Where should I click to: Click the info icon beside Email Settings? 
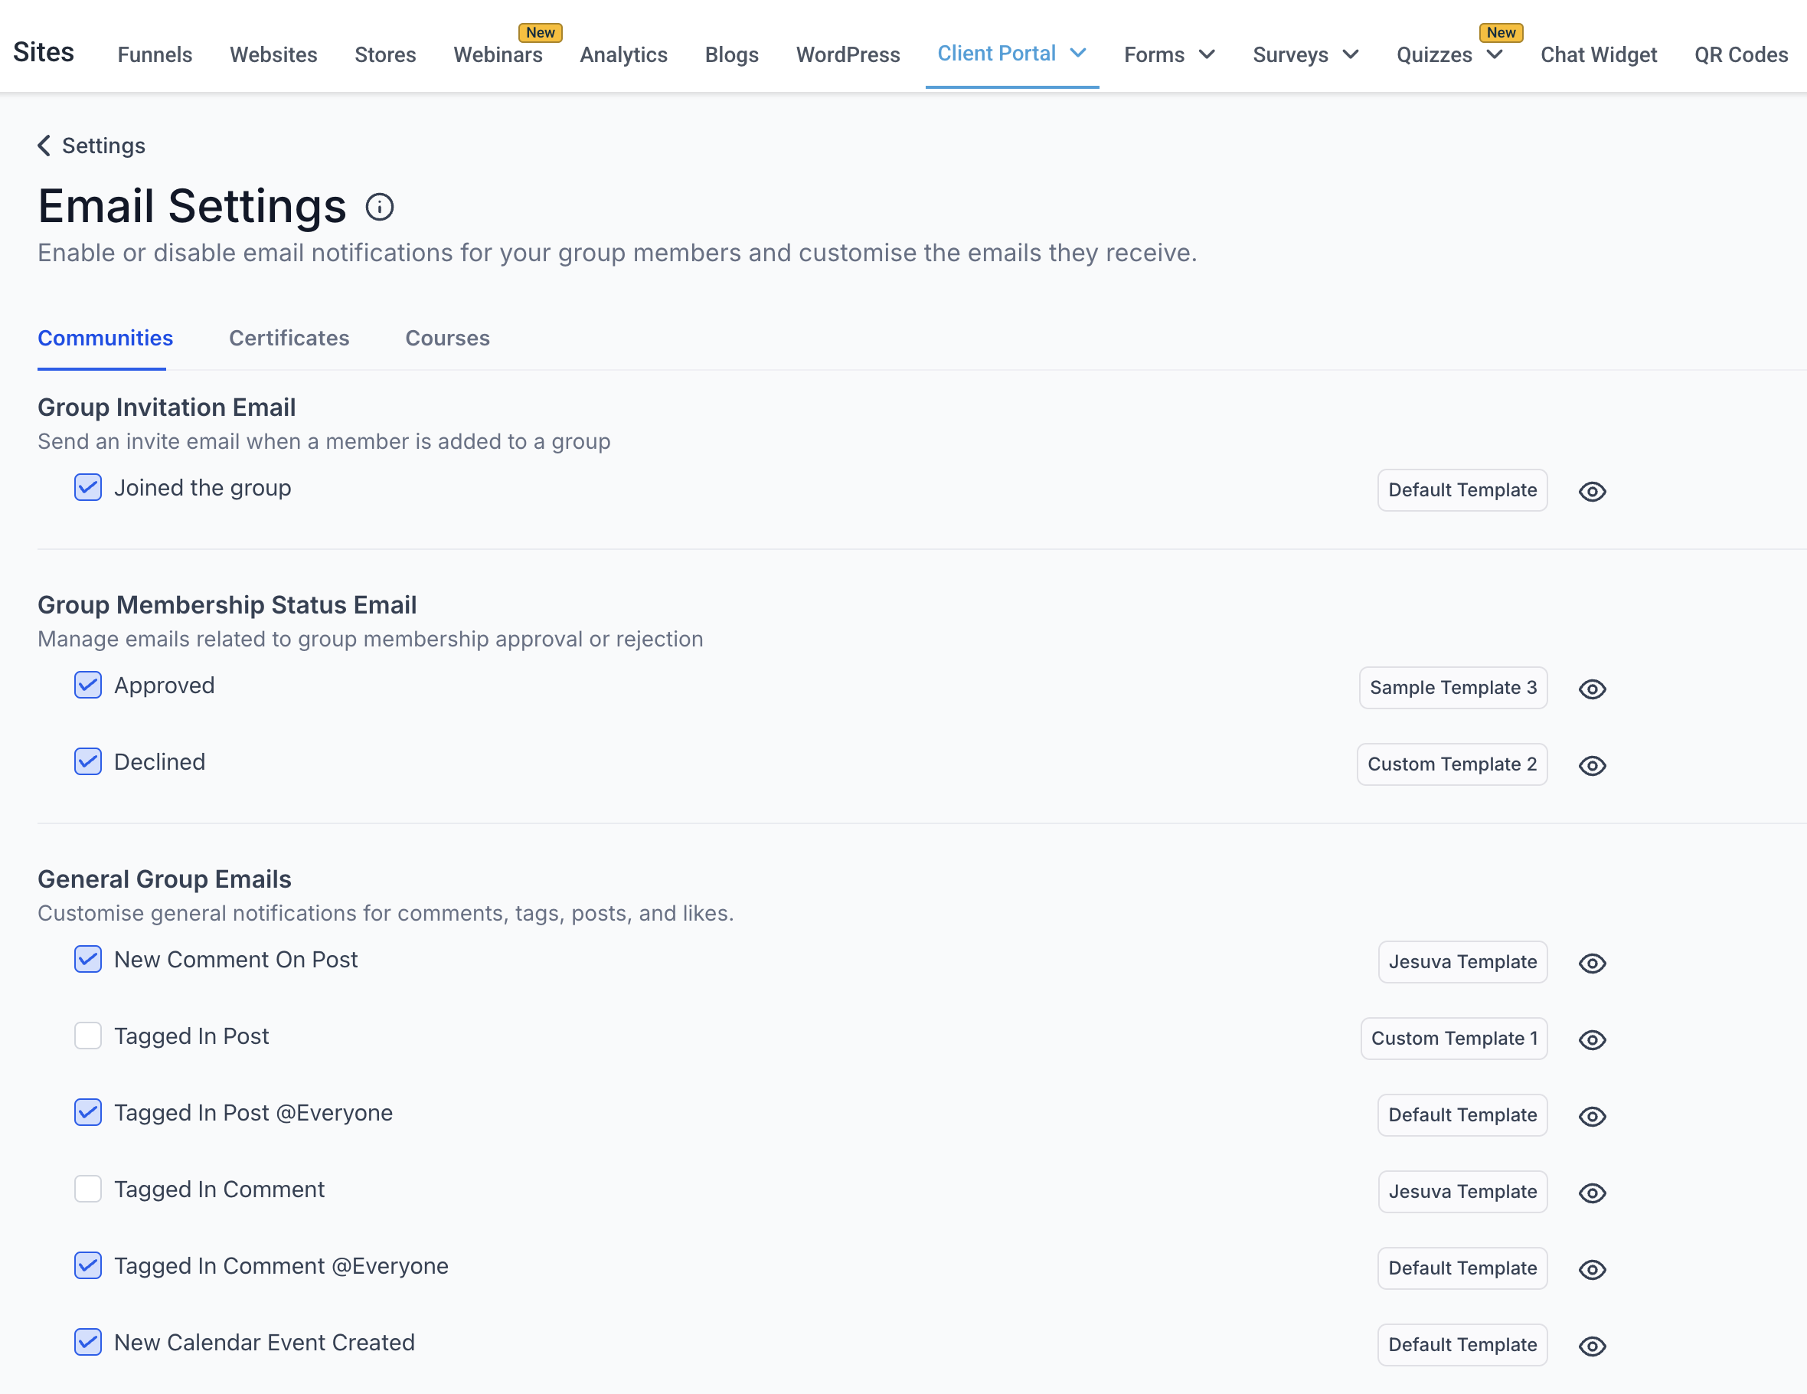380,207
